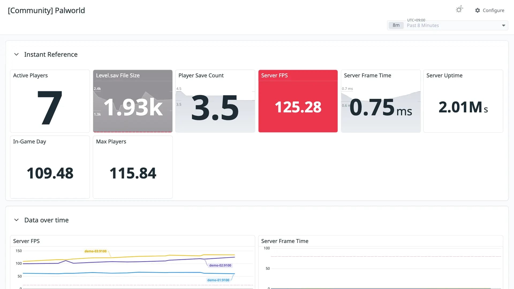
Task: Click the demo-01:9100 series label
Action: [x=218, y=280]
